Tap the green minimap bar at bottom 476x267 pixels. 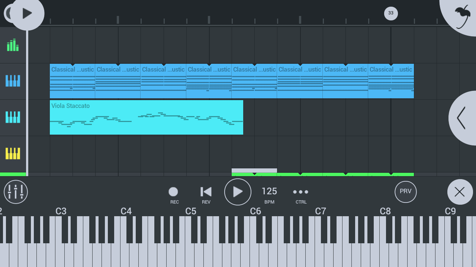322,174
